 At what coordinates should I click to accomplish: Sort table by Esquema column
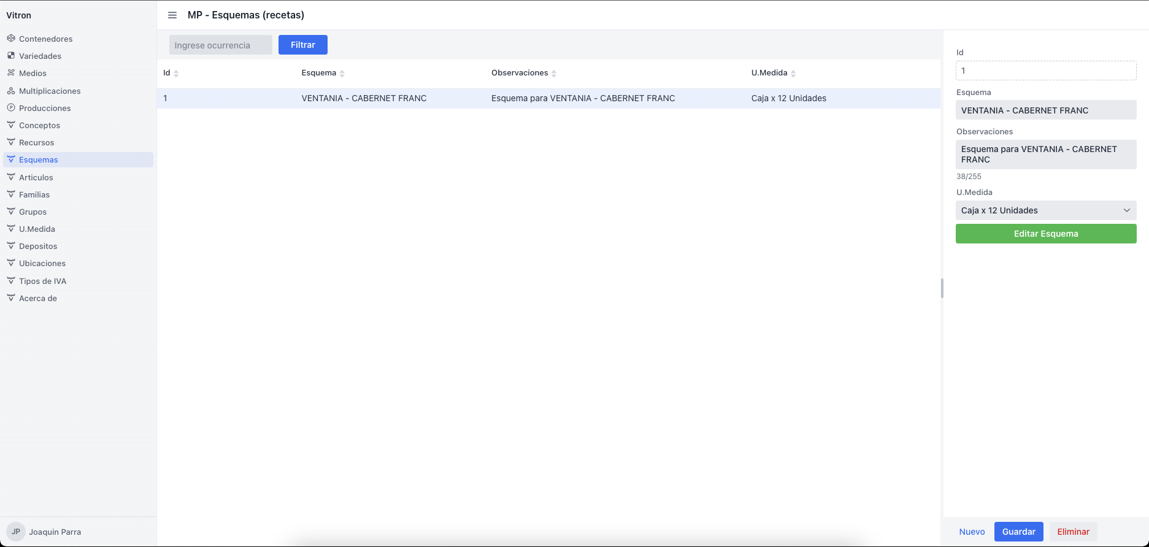(342, 74)
